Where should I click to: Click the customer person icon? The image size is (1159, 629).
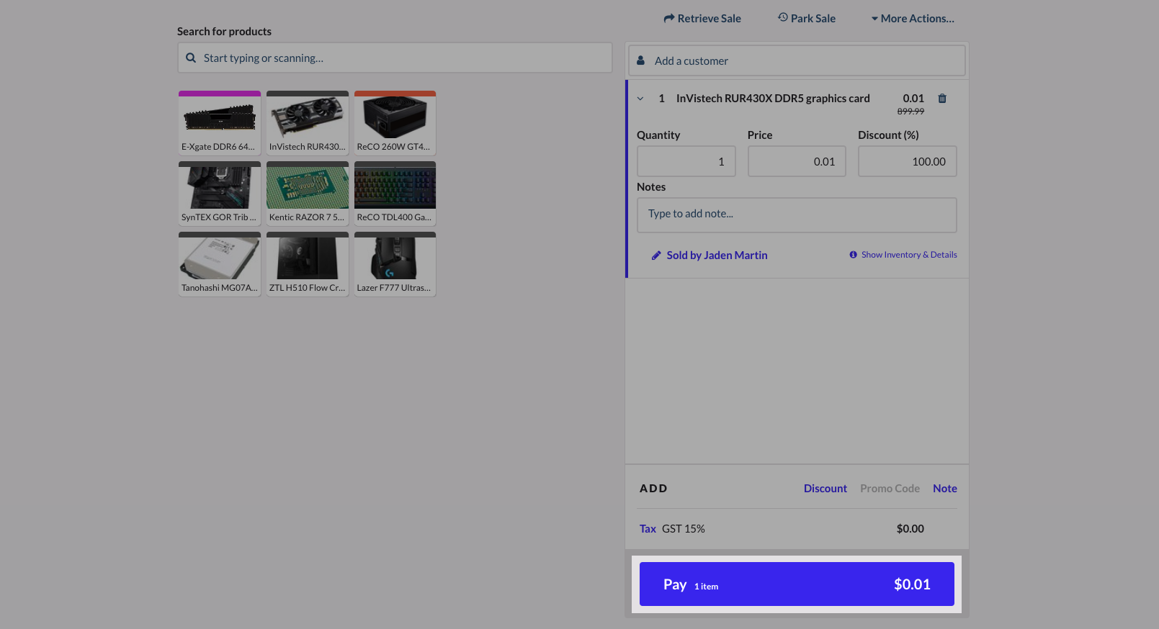tap(640, 60)
